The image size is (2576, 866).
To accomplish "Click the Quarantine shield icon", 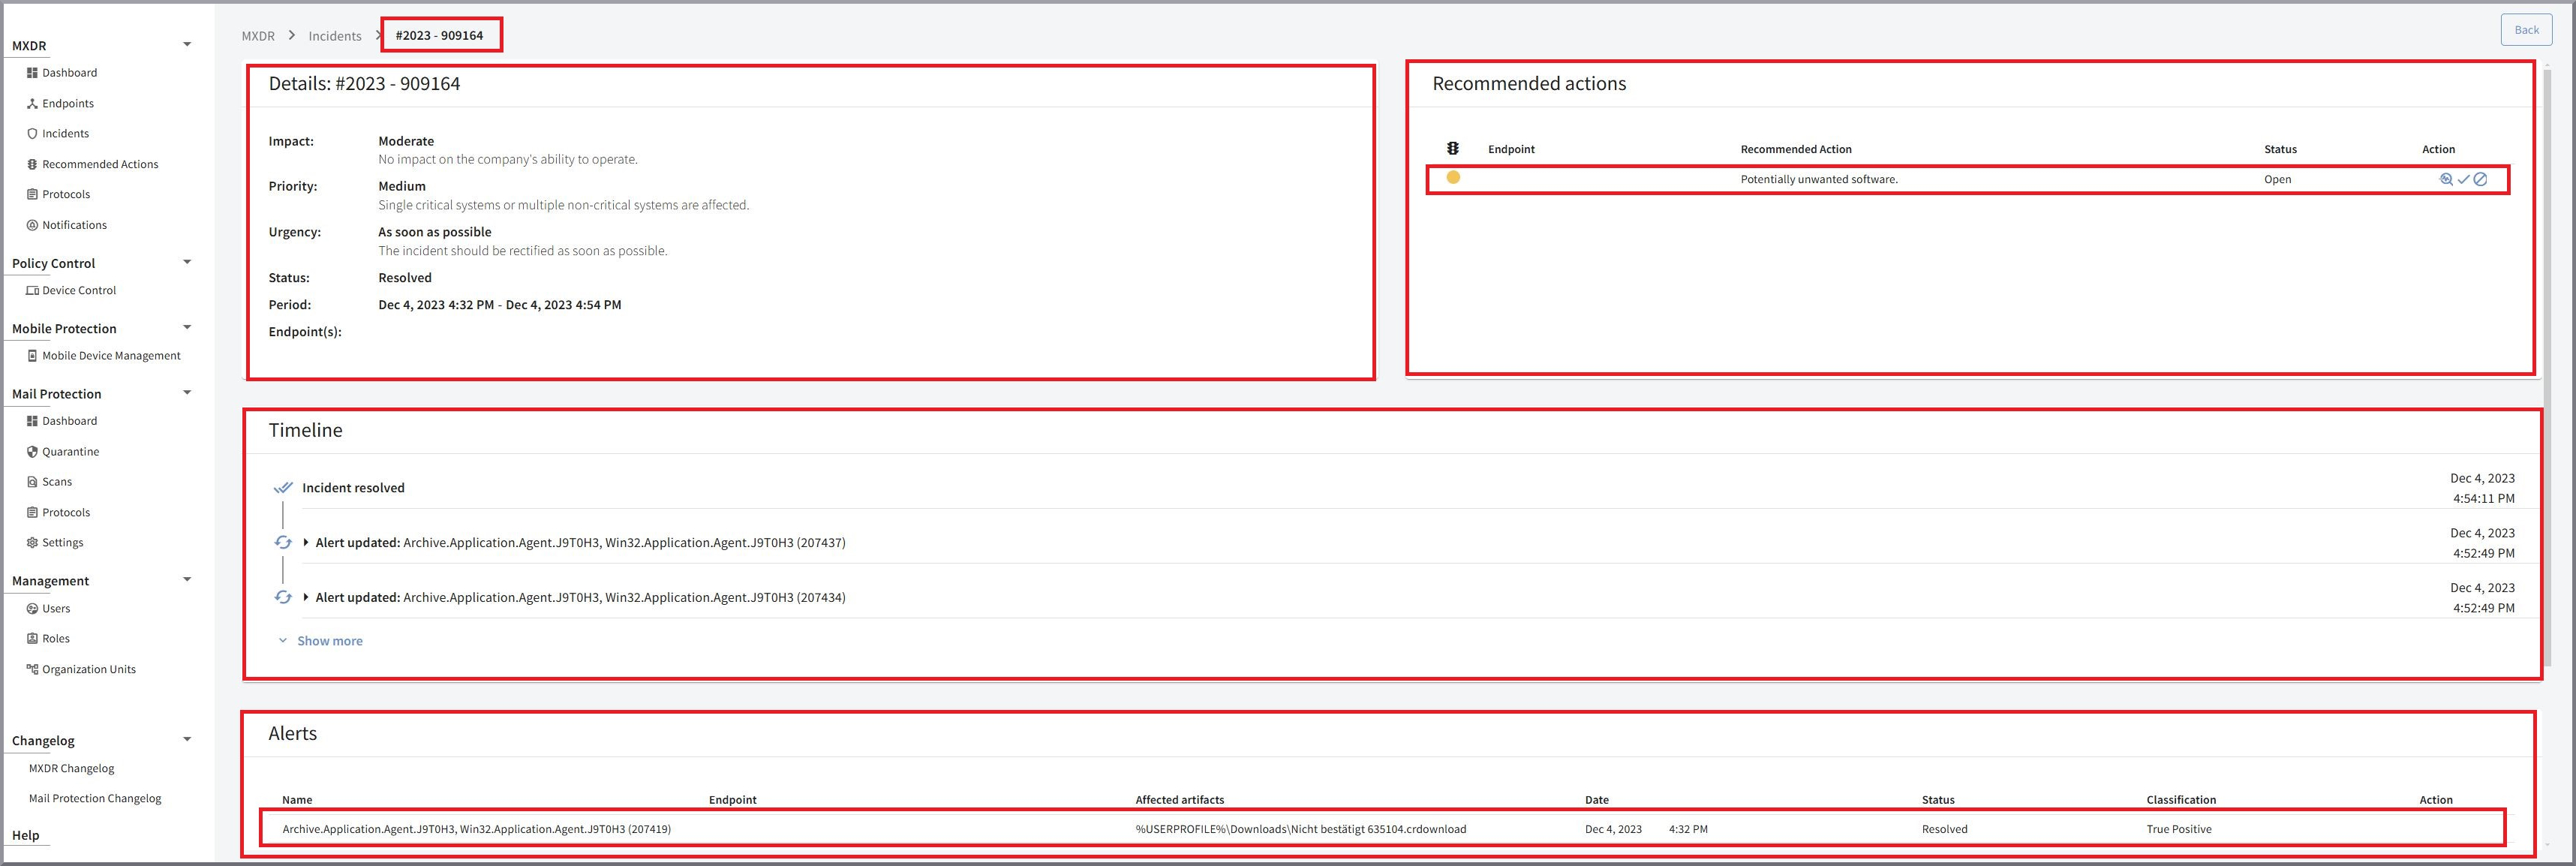I will 32,452.
